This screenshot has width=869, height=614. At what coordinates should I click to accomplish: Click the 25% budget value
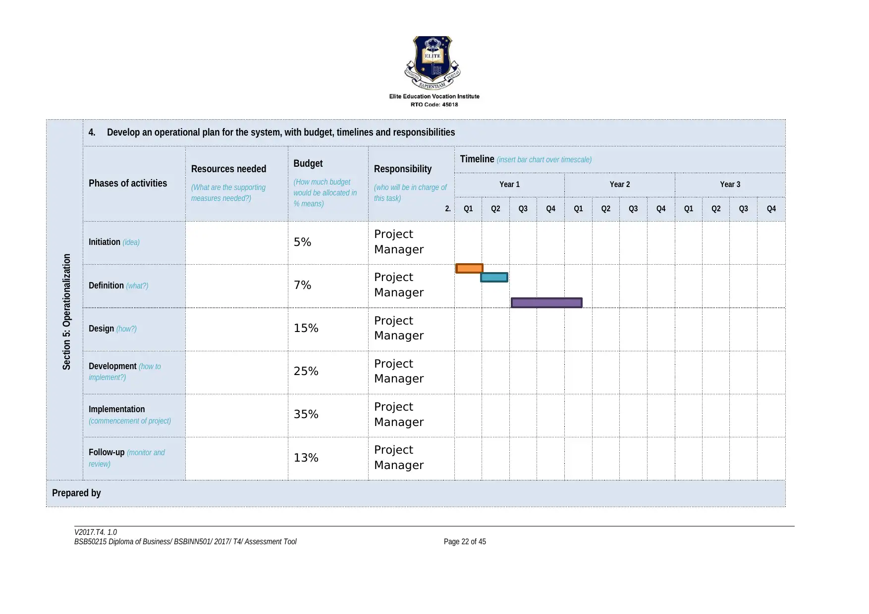[306, 371]
